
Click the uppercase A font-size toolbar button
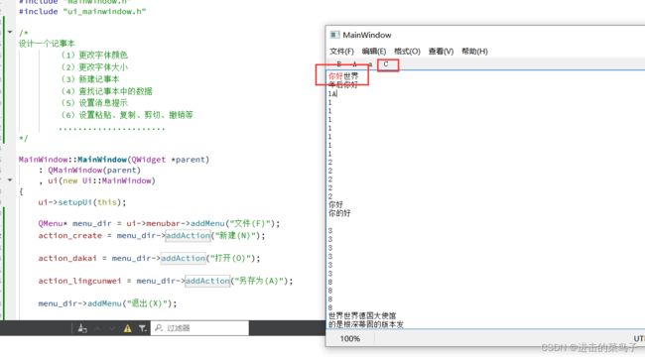coord(354,64)
